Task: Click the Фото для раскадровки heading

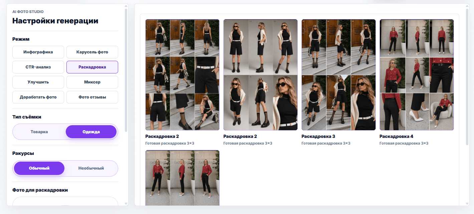Action: [40, 190]
